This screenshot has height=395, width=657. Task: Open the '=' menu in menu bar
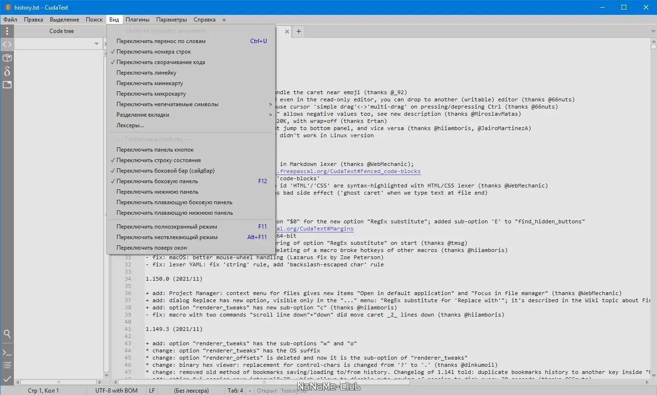pos(224,20)
